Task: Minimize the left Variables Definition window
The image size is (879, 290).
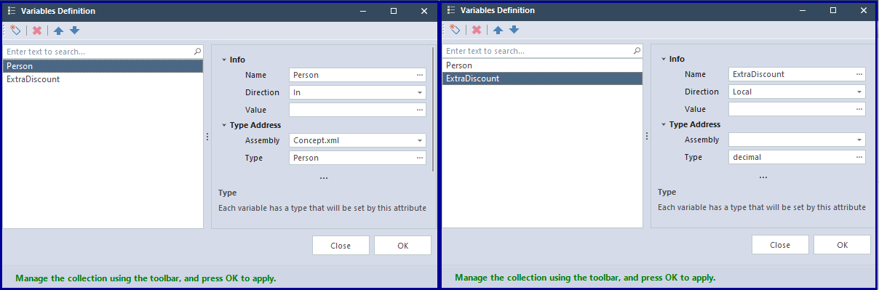Action: click(364, 11)
